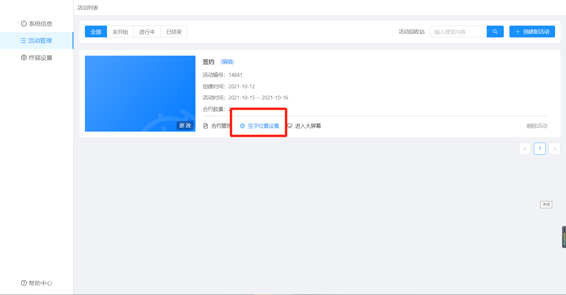Go to the next page arrow
566x295 pixels.
click(555, 149)
